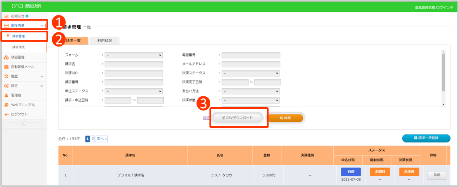Screen dimensions: 459x187
Task: Click the 請求名 input field
Action: pyautogui.click(x=134, y=64)
